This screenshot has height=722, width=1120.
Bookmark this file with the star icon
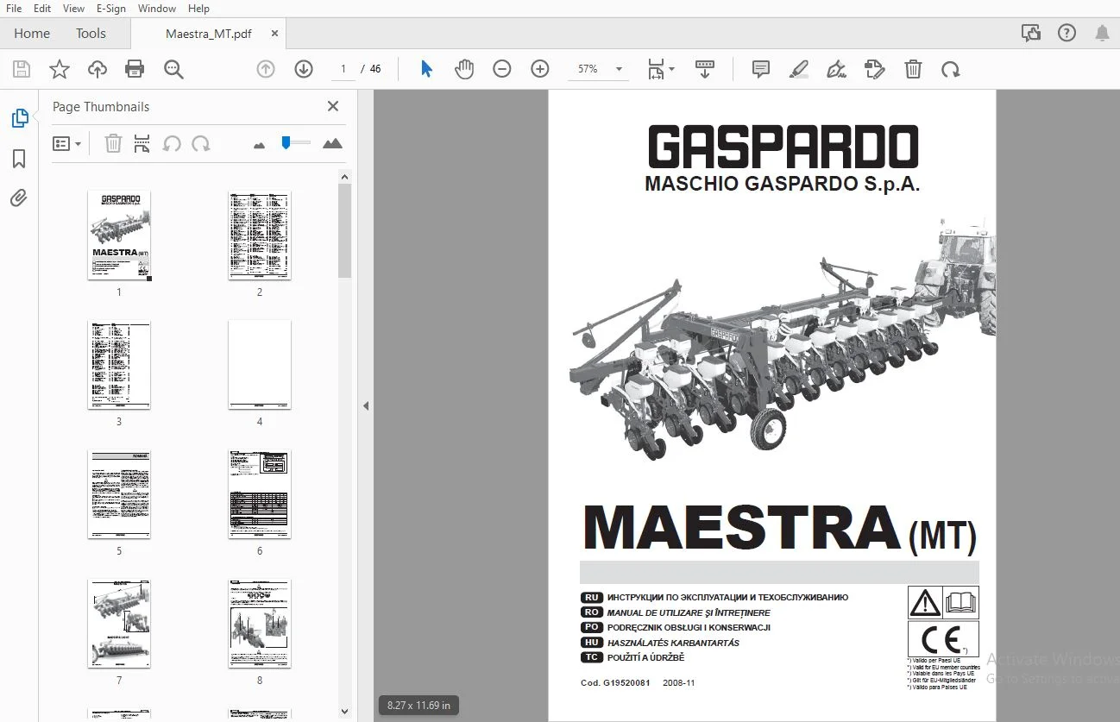(x=60, y=69)
